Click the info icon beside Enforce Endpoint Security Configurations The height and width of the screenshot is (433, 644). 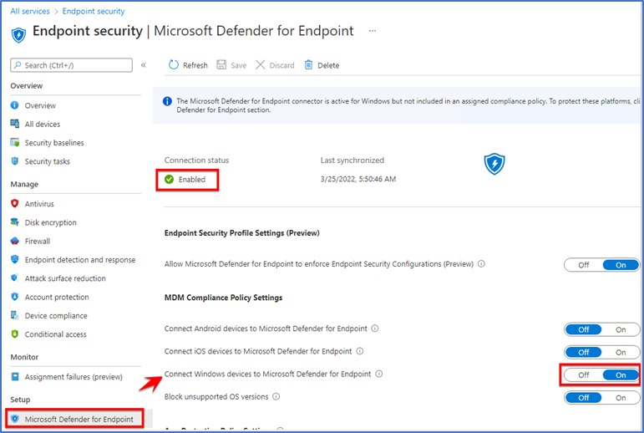pyautogui.click(x=481, y=263)
